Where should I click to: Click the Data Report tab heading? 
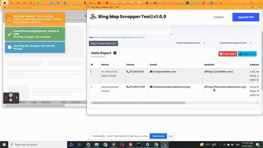click(101, 53)
